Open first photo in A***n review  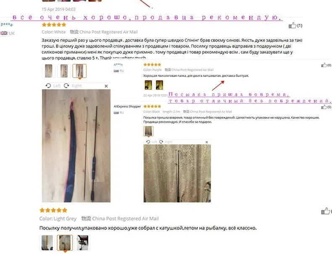[x=148, y=85]
